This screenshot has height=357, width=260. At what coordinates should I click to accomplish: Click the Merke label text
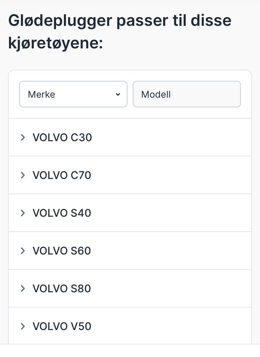tap(41, 94)
